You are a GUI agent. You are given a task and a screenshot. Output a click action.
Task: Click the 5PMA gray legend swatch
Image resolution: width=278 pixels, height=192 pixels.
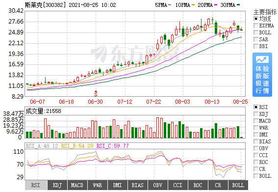point(170,5)
